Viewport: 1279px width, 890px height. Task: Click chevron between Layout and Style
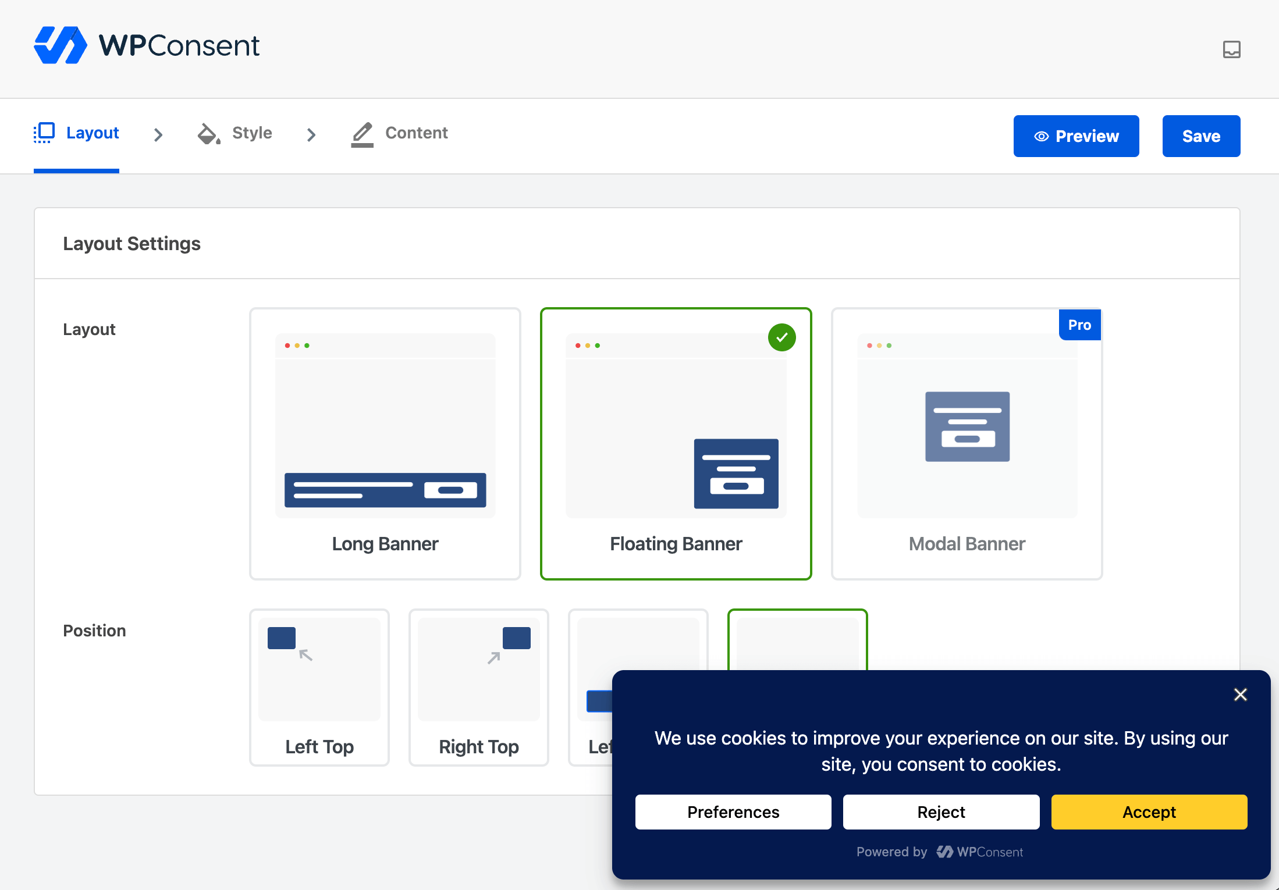coord(158,135)
